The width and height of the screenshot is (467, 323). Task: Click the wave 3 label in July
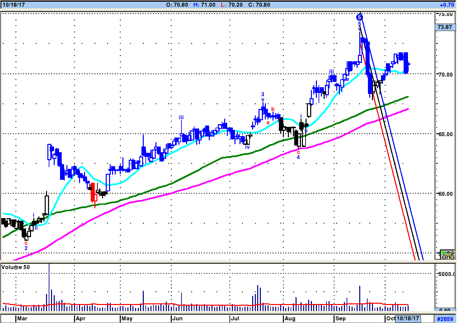[263, 95]
